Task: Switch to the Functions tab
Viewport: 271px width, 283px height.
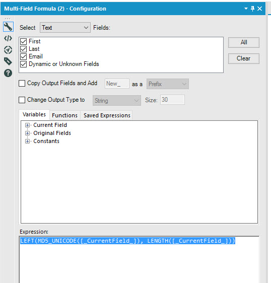Action: coord(64,115)
